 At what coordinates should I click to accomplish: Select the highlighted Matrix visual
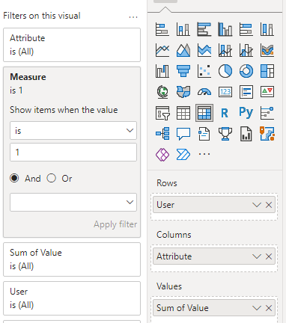pyautogui.click(x=204, y=113)
